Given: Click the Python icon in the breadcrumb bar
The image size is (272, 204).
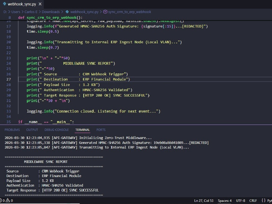Looking at the screenshot, I should (x=67, y=12).
